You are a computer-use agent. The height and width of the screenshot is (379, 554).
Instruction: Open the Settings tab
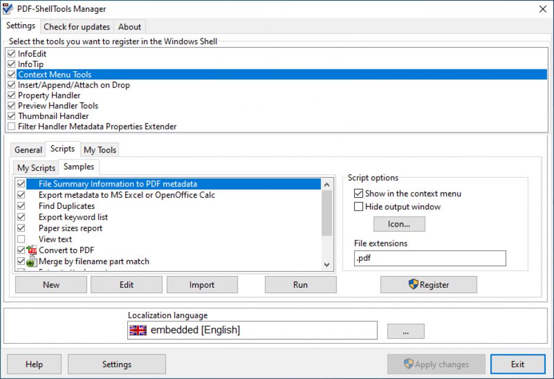pyautogui.click(x=21, y=26)
